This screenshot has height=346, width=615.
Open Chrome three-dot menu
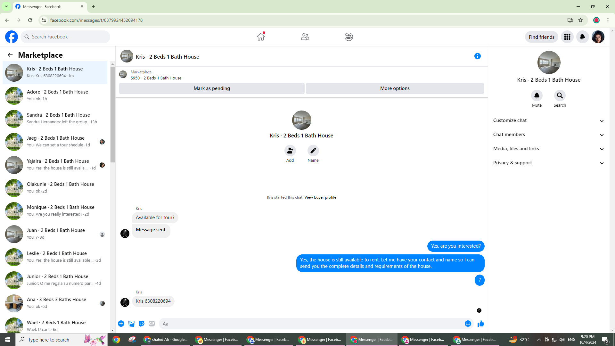608,20
